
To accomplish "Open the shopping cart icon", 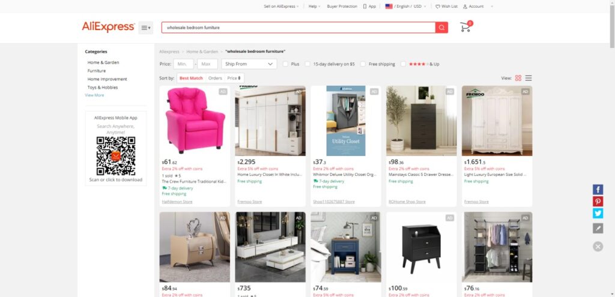I will (466, 26).
